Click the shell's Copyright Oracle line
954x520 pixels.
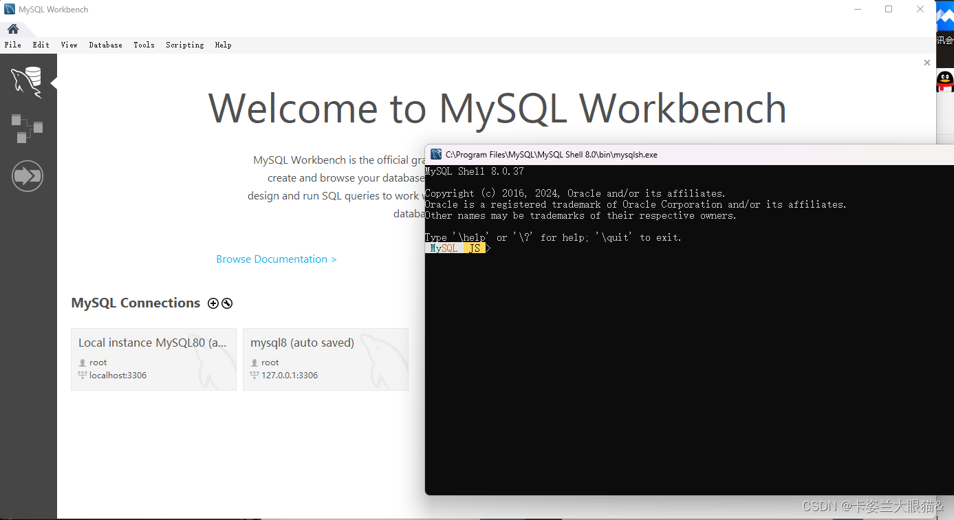coord(575,193)
